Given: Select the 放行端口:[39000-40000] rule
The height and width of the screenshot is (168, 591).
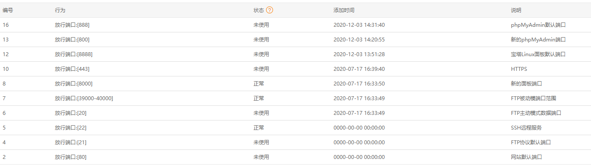Looking at the screenshot, I should 84,98.
